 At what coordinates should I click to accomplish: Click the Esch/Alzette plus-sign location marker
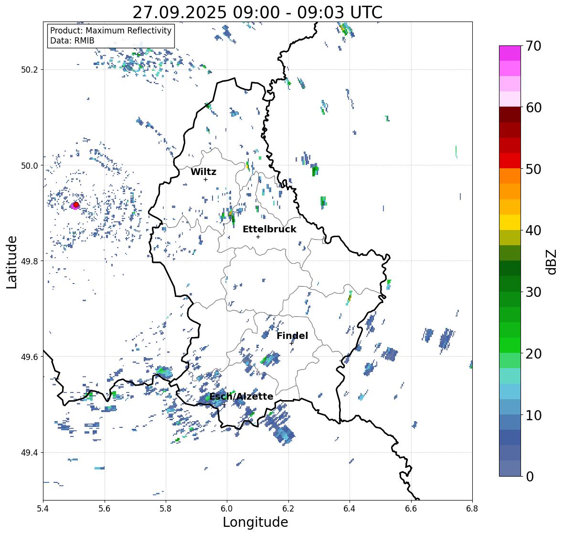click(x=224, y=404)
